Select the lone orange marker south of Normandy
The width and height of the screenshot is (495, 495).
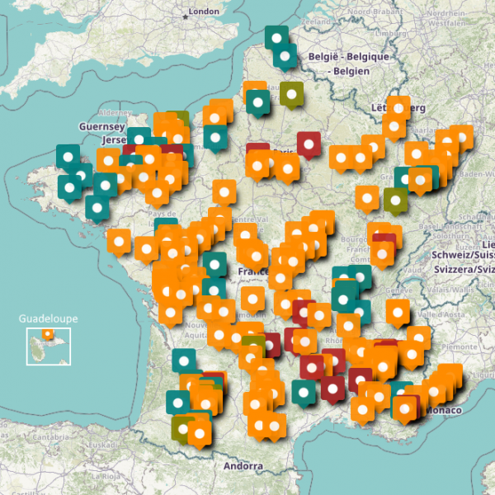click(x=224, y=191)
